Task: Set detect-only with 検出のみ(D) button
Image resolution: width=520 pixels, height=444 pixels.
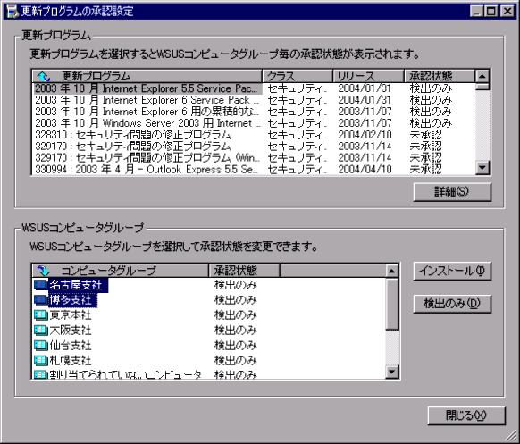Action: click(452, 304)
